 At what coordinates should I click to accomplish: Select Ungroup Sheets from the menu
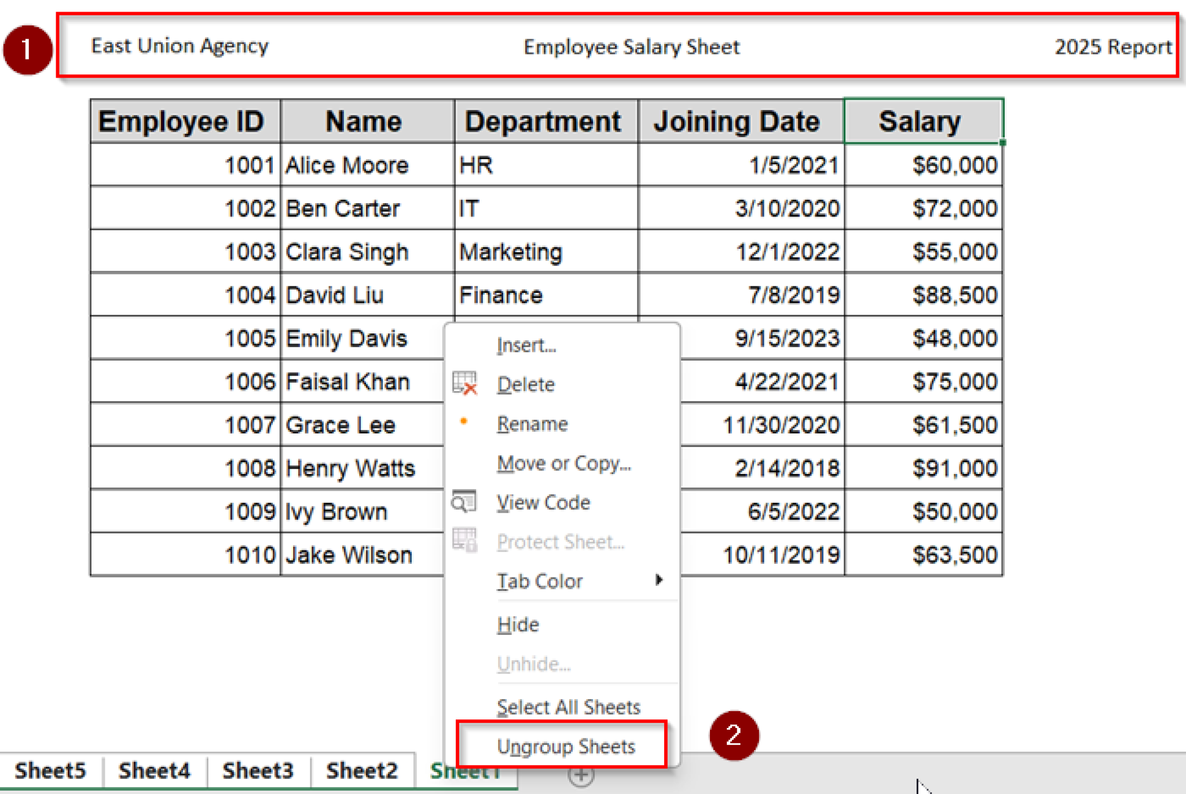click(566, 746)
